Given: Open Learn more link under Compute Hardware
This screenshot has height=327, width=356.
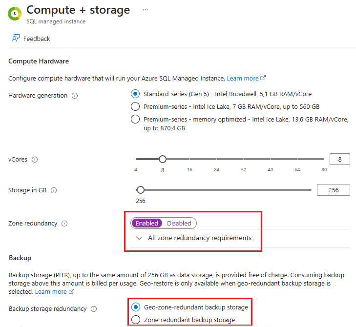Looking at the screenshot, I should 246,78.
